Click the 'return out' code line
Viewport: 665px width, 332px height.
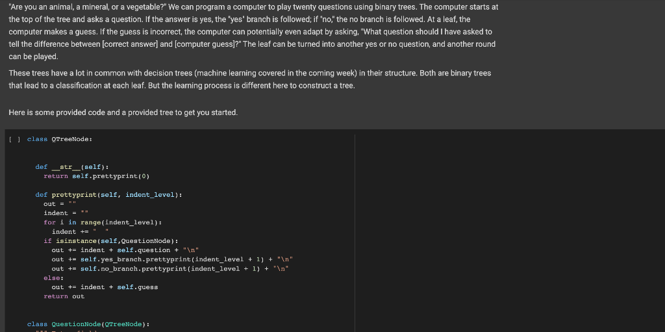click(64, 297)
